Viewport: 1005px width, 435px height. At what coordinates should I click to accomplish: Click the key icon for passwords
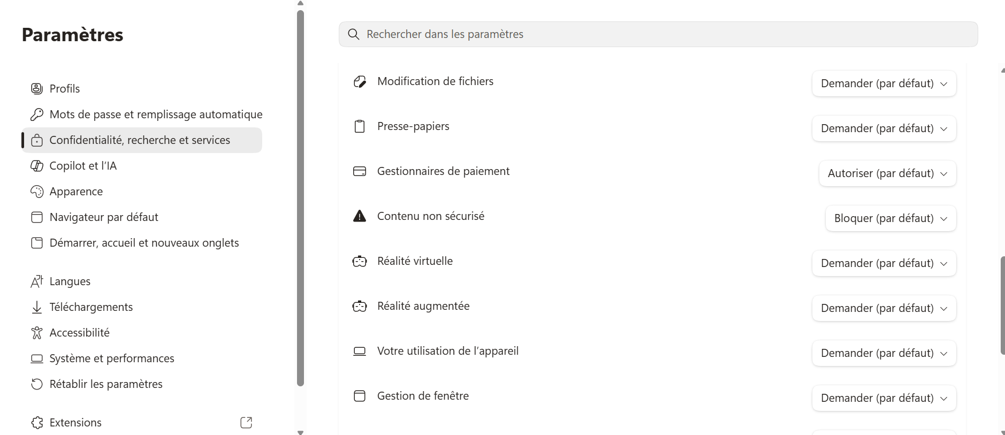point(37,115)
